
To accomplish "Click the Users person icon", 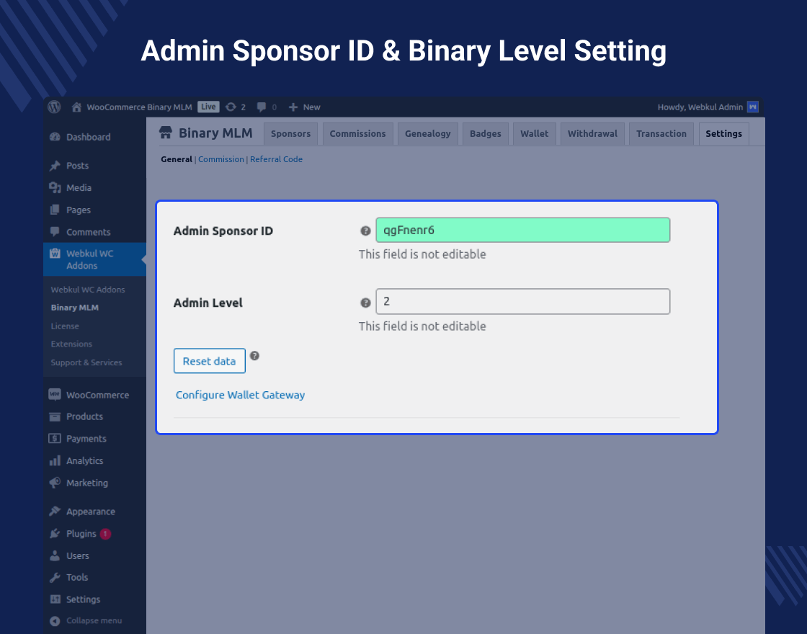I will tap(55, 555).
